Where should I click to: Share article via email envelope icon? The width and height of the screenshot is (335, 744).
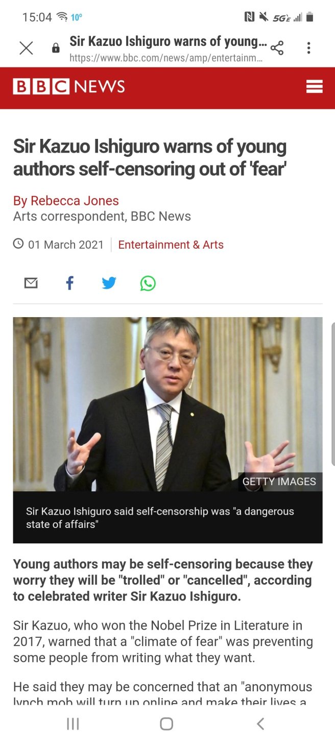pos(31,283)
